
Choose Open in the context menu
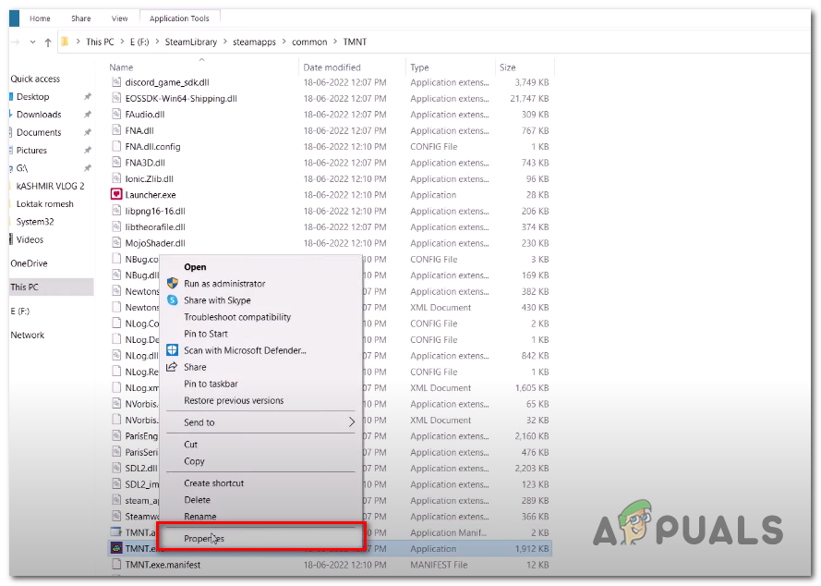260,267
